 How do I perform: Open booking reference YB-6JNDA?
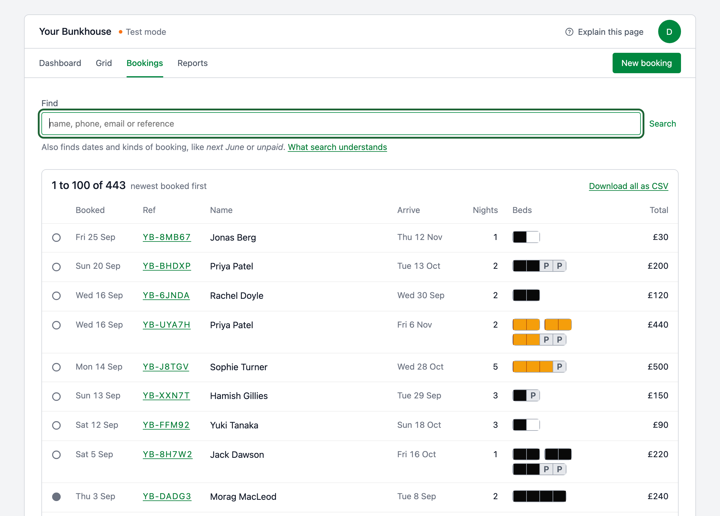click(x=166, y=295)
